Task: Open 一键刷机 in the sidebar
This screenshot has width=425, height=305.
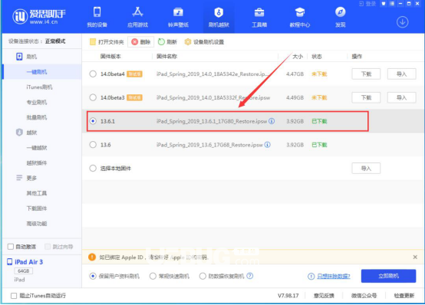Action: click(37, 72)
